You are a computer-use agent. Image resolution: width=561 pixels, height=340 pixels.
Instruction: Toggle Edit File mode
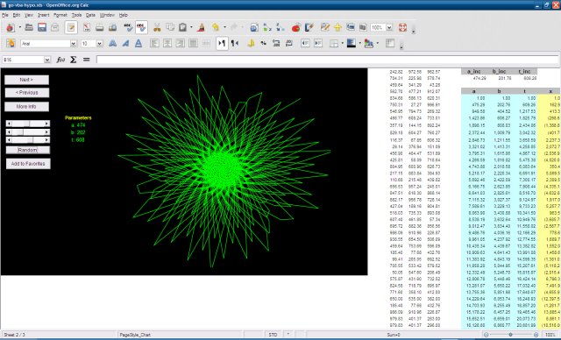(x=71, y=27)
